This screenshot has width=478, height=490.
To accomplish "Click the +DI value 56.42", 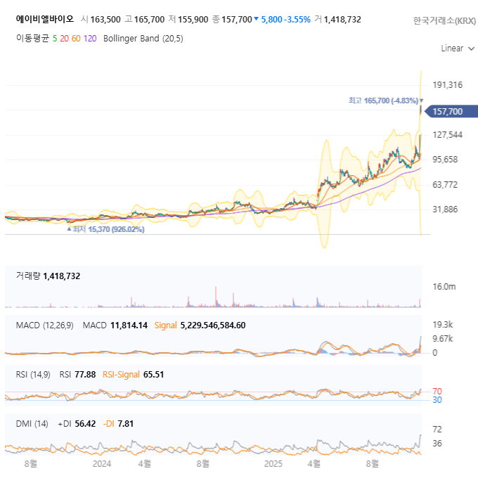I will click(85, 424).
